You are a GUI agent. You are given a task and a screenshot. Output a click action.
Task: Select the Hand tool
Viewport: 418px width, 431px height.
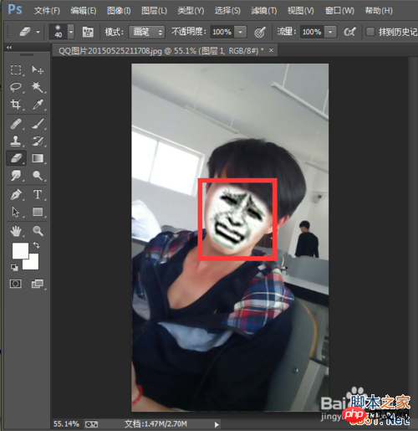[16, 231]
